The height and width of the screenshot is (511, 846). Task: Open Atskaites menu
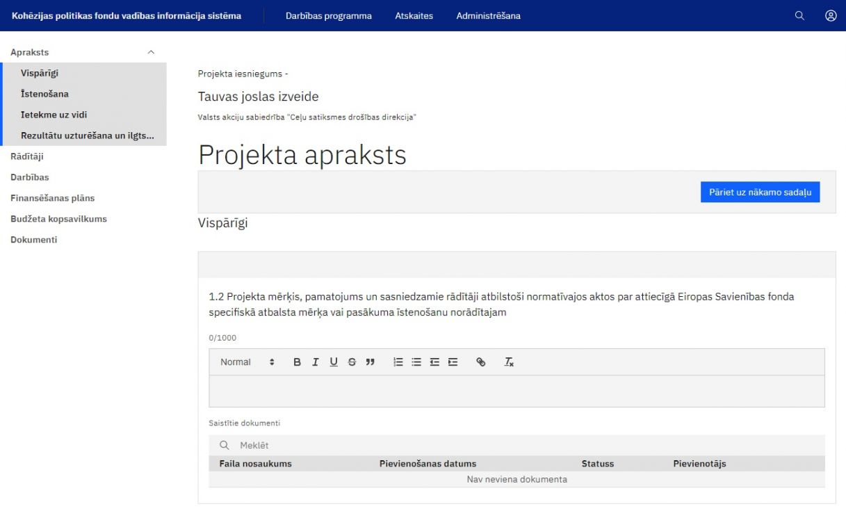pyautogui.click(x=414, y=15)
